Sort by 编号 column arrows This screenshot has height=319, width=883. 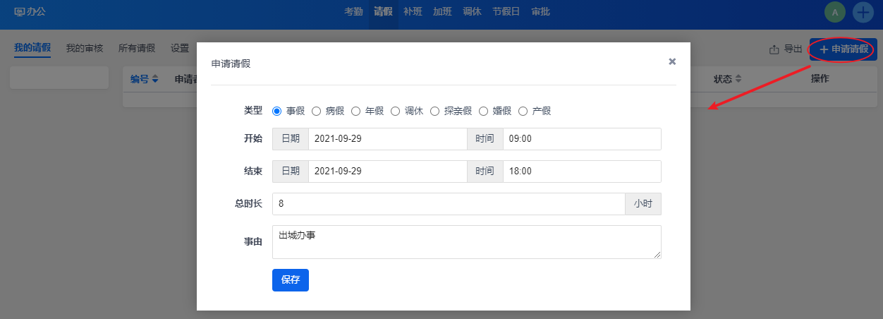155,79
